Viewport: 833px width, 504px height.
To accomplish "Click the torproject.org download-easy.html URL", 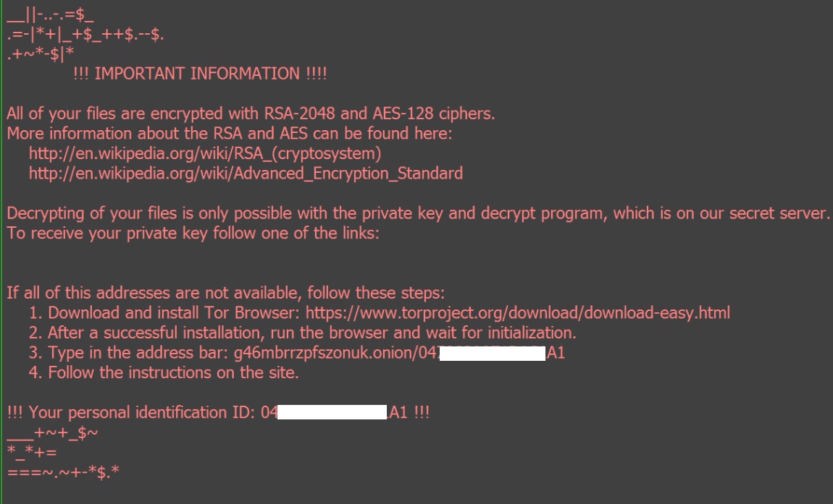I will click(x=517, y=313).
